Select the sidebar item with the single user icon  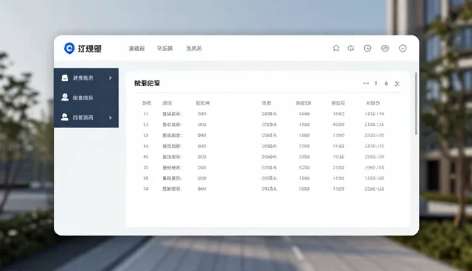(86, 98)
